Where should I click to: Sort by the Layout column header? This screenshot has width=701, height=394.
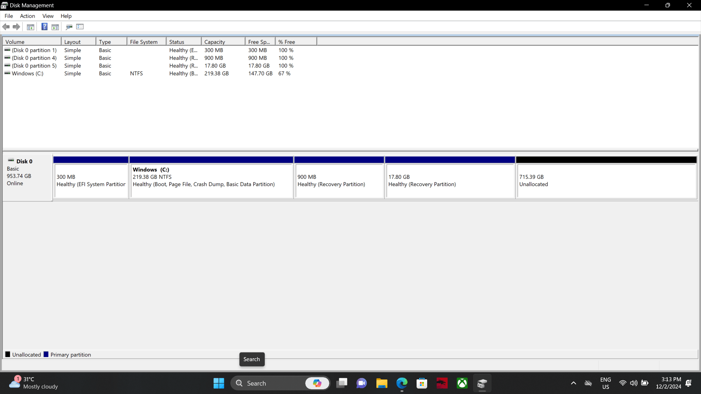coord(78,42)
